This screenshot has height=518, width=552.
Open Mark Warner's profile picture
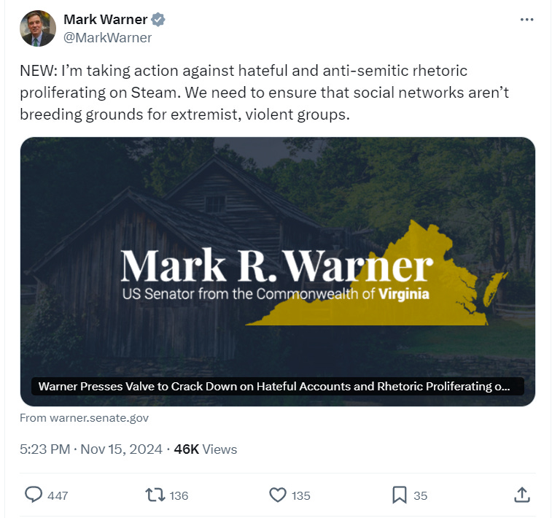[38, 28]
